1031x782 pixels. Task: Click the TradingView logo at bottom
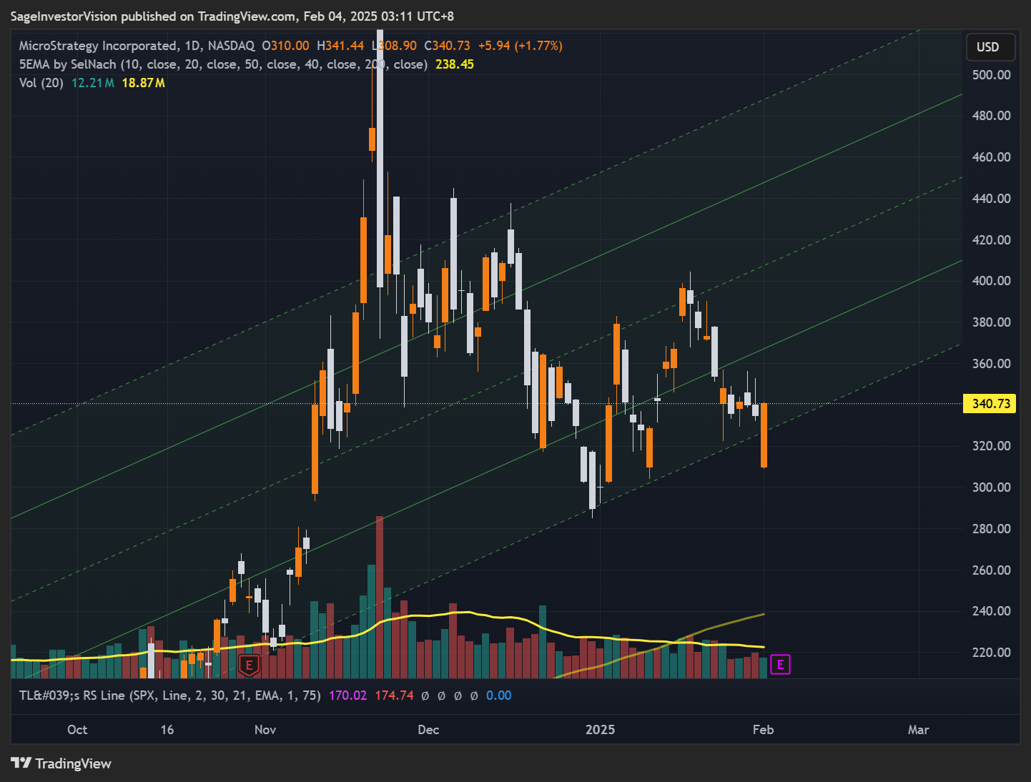[61, 763]
